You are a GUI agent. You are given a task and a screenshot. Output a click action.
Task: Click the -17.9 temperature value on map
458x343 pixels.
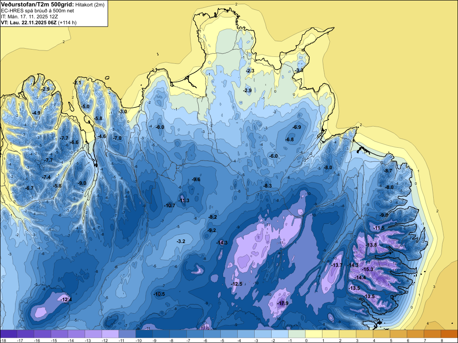(283, 303)
